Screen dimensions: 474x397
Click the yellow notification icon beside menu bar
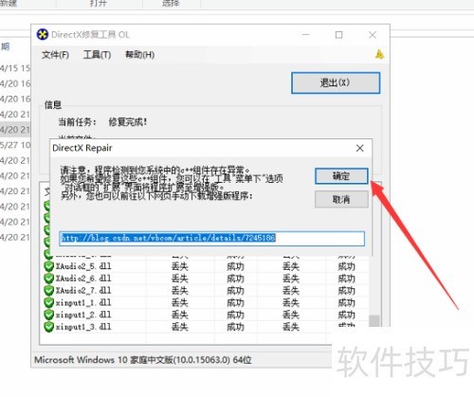[x=379, y=54]
